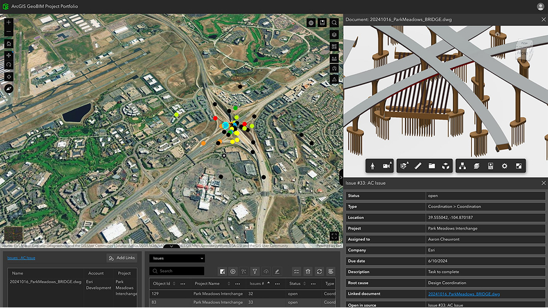
Task: Open viewer settings gear
Action: pos(504,166)
